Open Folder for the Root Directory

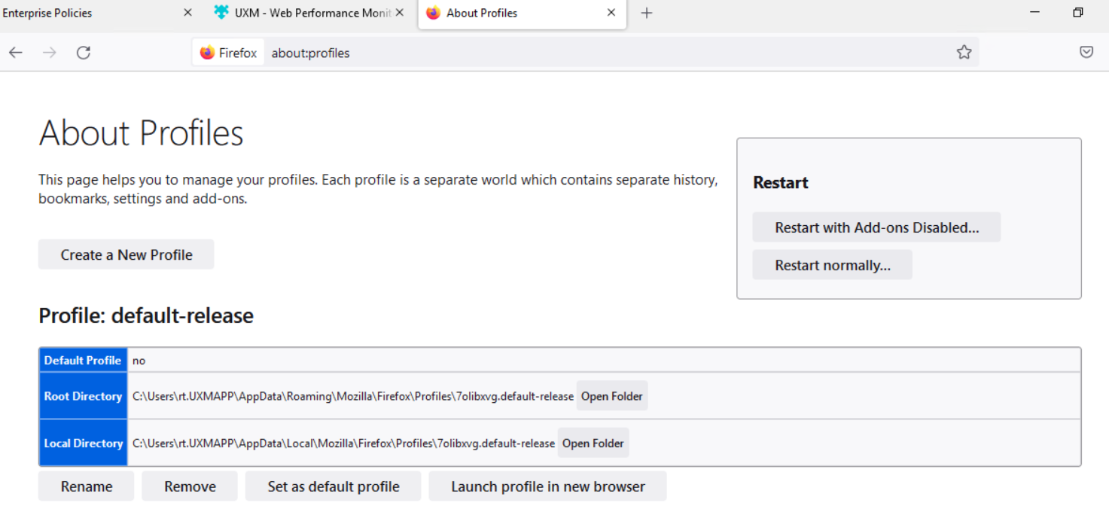(x=611, y=396)
